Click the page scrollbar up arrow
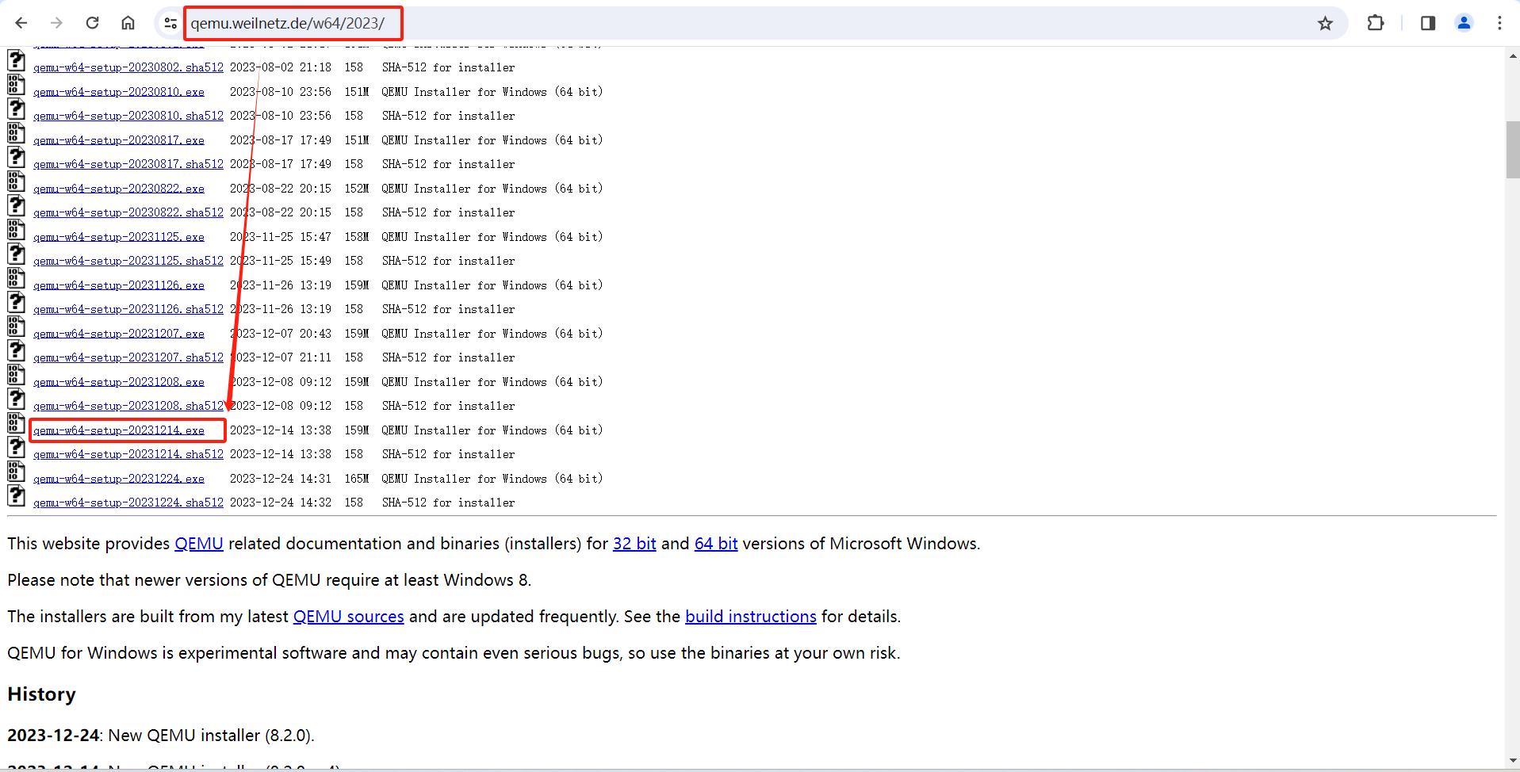Image resolution: width=1520 pixels, height=772 pixels. [1513, 55]
